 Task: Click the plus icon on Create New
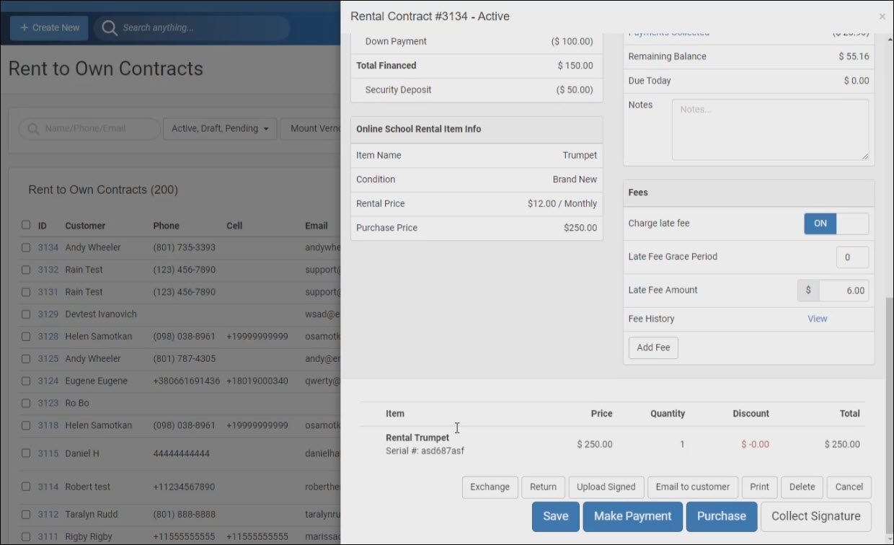pyautogui.click(x=25, y=28)
